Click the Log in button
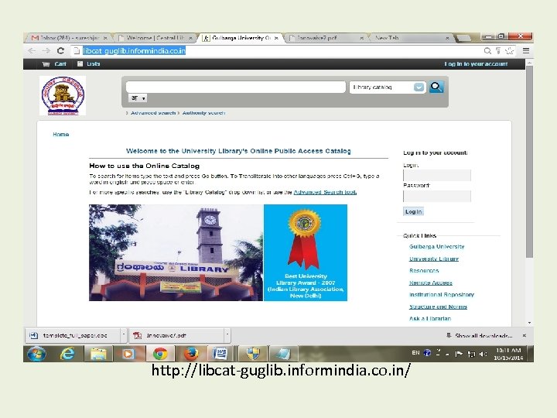557x418 pixels. pos(413,211)
